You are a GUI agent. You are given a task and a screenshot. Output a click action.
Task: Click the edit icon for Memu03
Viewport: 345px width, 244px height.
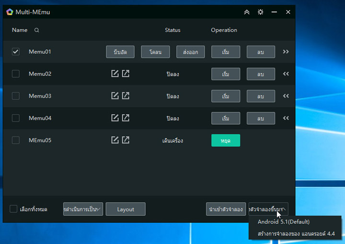pyautogui.click(x=115, y=96)
